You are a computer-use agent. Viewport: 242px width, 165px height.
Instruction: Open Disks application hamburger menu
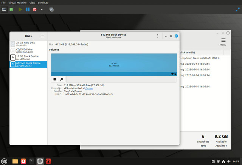pos(42,36)
